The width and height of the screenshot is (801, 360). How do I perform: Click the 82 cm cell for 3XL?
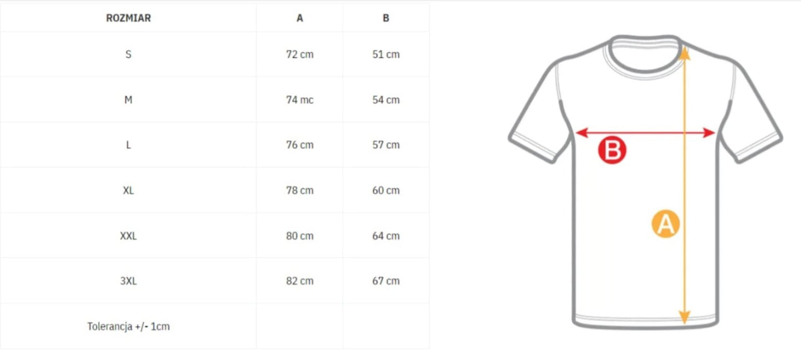click(300, 281)
